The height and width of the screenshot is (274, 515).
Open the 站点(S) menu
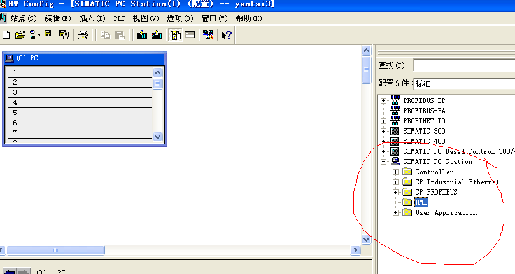(x=24, y=18)
